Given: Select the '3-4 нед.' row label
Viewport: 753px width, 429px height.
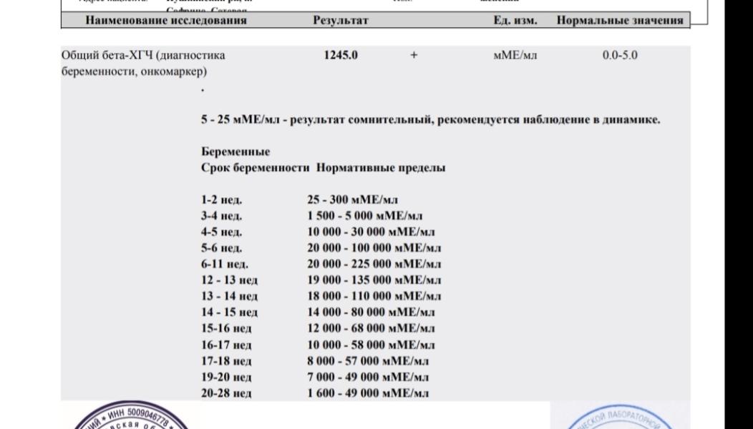Looking at the screenshot, I should (221, 216).
